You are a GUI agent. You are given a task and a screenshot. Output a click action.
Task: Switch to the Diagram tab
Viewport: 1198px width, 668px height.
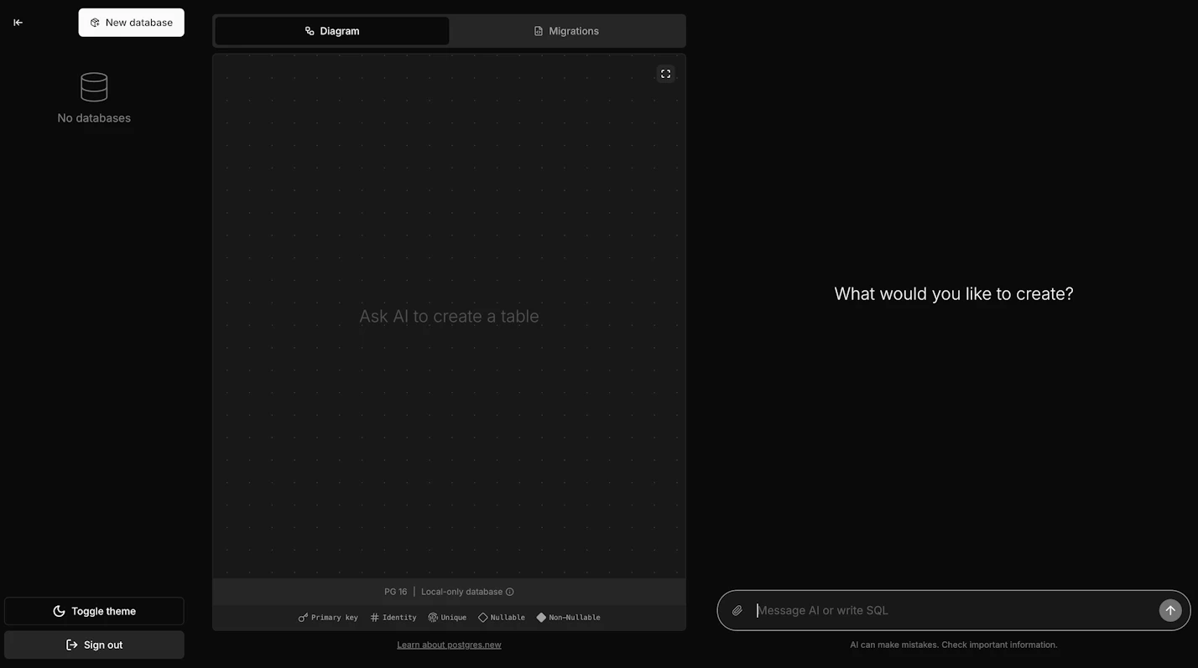tap(332, 31)
